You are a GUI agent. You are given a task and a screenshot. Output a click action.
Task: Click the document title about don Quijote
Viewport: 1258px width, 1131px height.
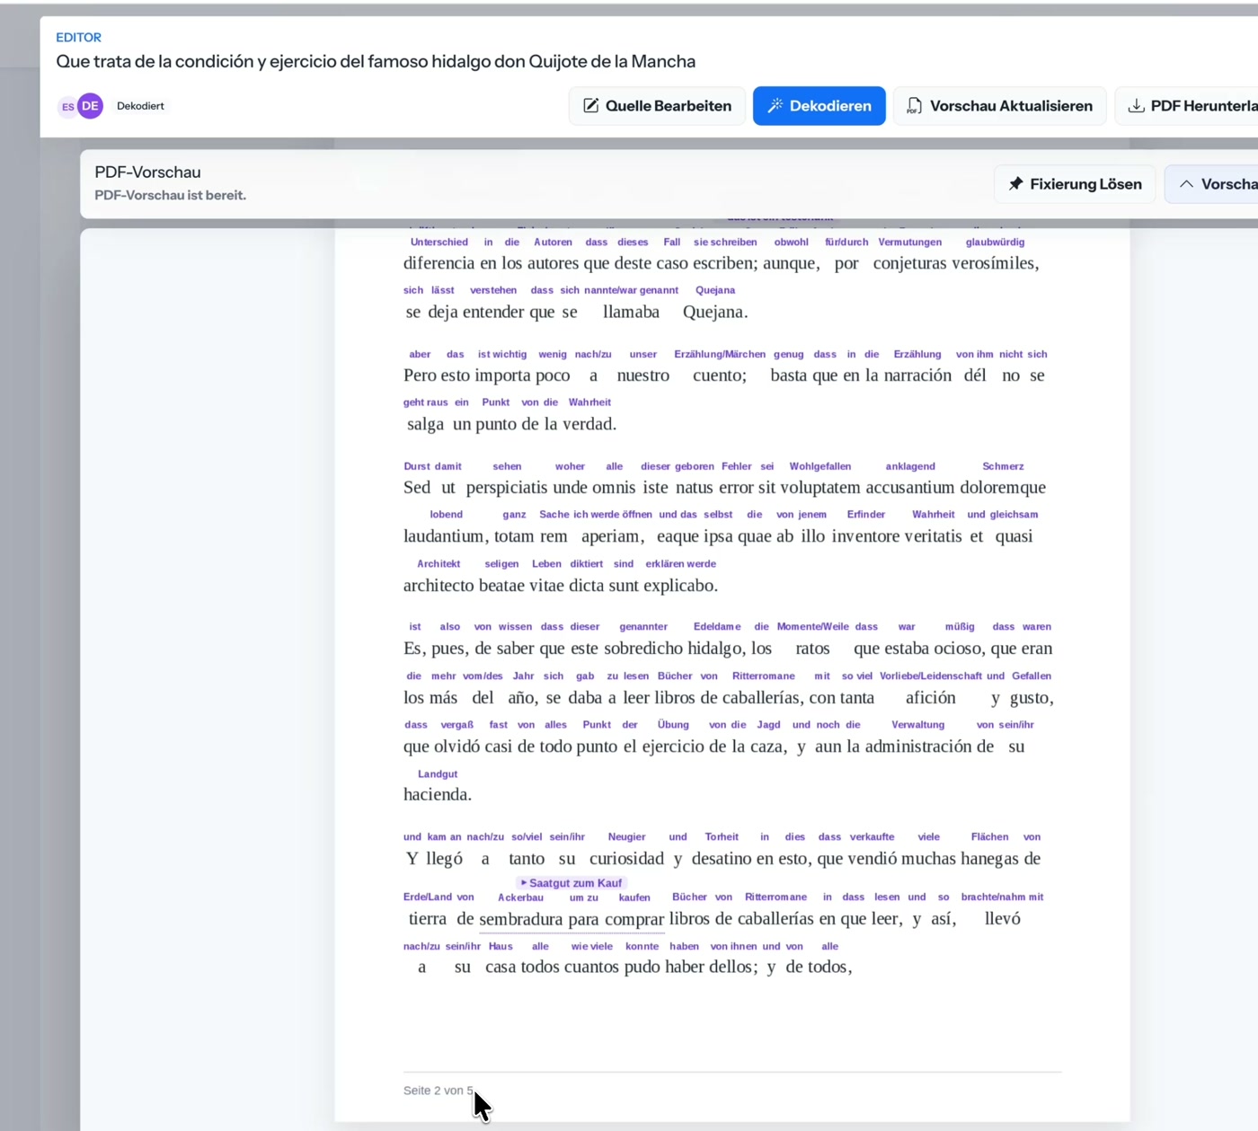(x=376, y=61)
